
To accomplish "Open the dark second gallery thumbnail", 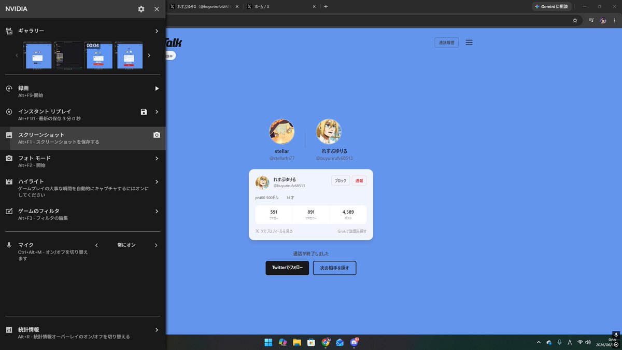I will click(x=68, y=55).
